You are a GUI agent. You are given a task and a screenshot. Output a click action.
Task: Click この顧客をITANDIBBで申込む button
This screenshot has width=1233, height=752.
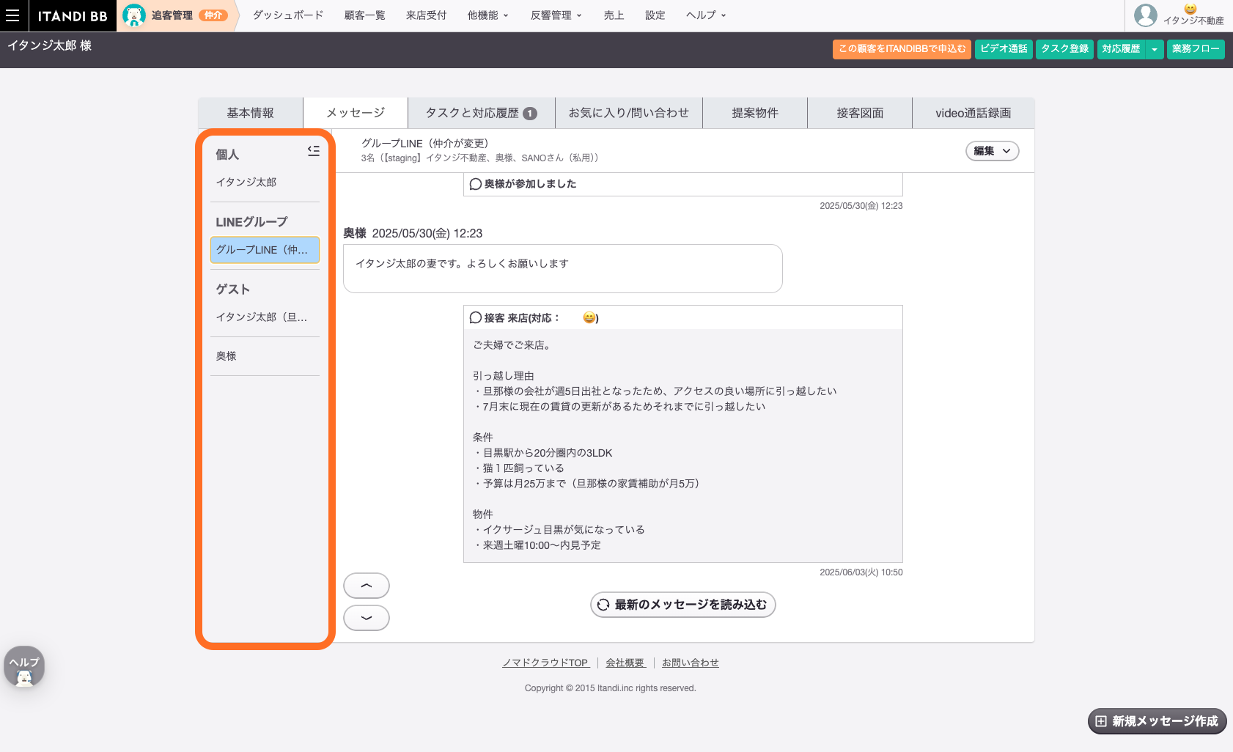coord(902,49)
